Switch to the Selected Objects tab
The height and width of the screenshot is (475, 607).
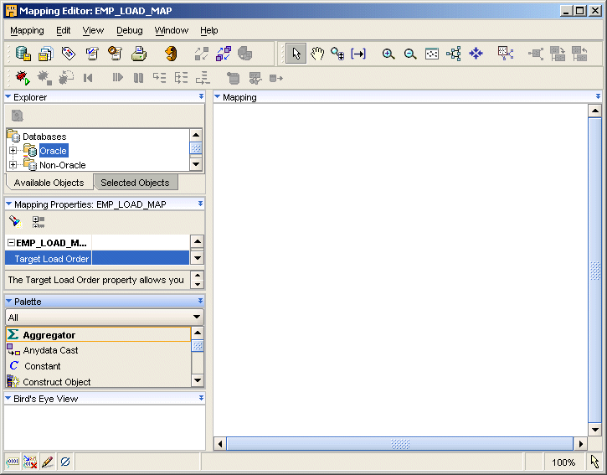point(135,183)
